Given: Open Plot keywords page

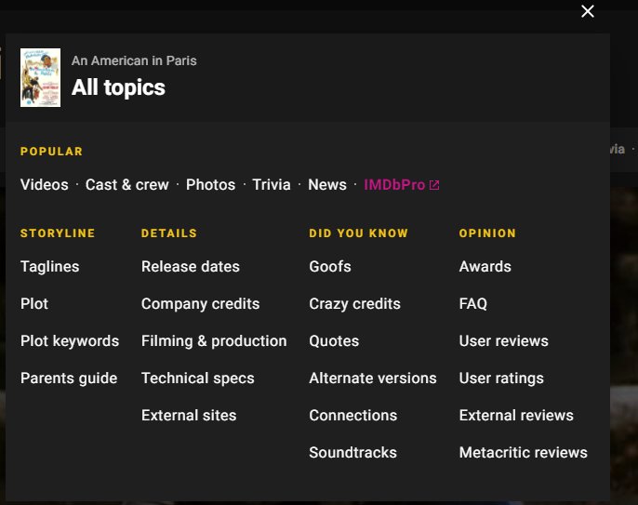Looking at the screenshot, I should pos(70,341).
